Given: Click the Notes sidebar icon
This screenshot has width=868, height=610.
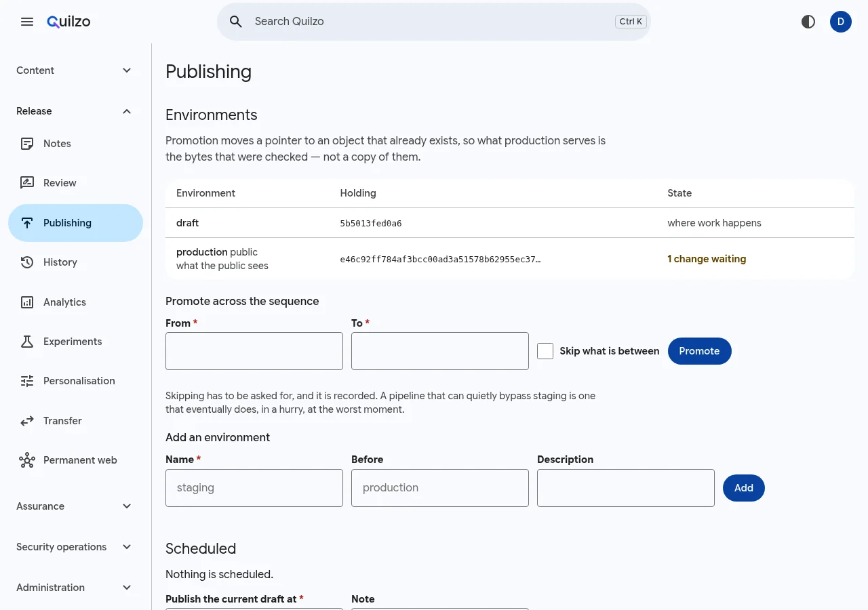Looking at the screenshot, I should (x=27, y=144).
